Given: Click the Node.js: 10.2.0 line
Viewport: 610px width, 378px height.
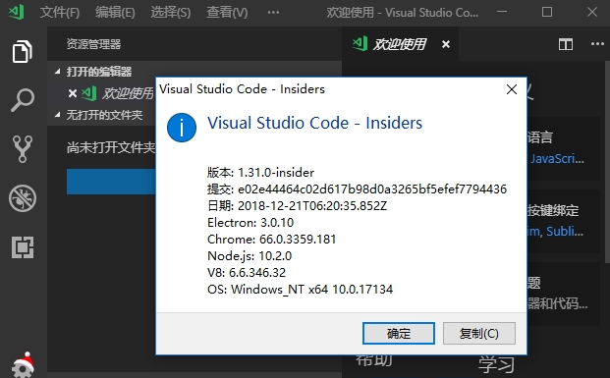Looking at the screenshot, I should point(250,256).
